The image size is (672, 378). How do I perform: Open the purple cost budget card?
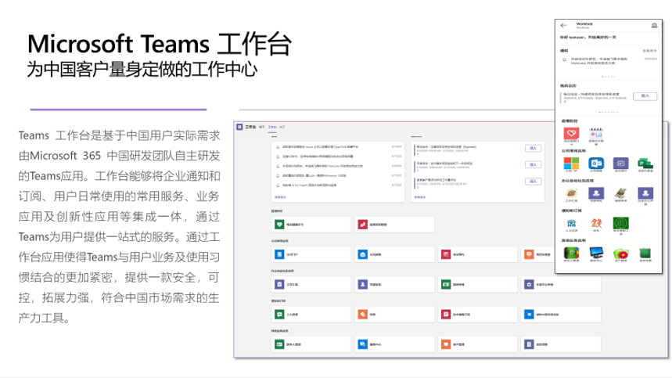coord(561,344)
